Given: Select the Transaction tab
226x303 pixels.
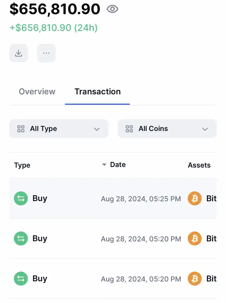Looking at the screenshot, I should (x=97, y=92).
